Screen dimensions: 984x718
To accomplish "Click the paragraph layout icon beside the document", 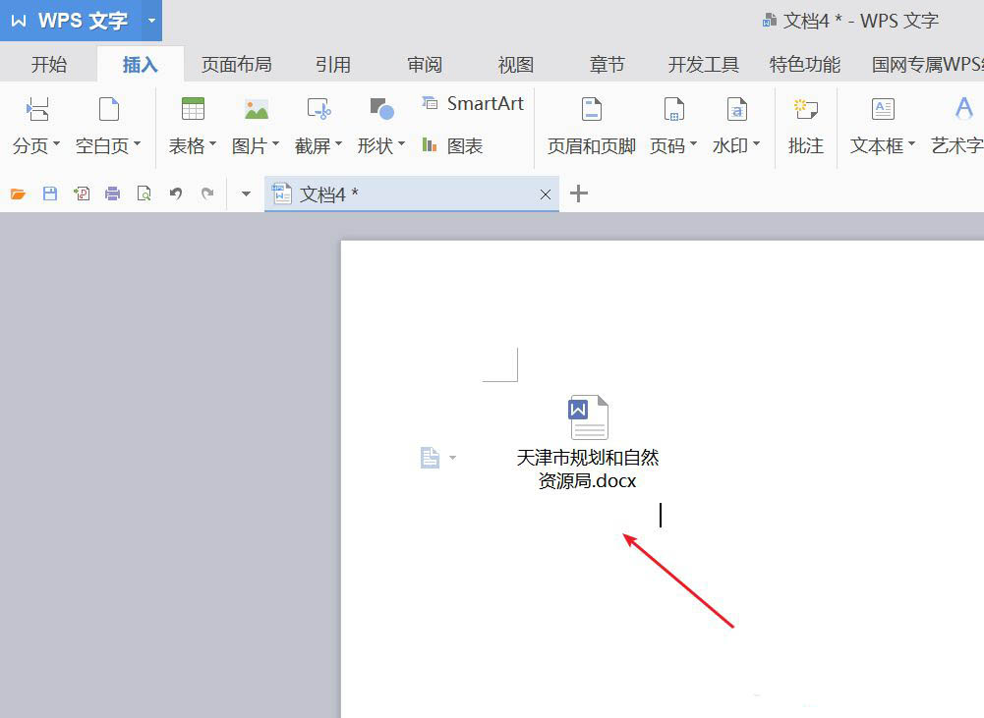I will pos(430,458).
